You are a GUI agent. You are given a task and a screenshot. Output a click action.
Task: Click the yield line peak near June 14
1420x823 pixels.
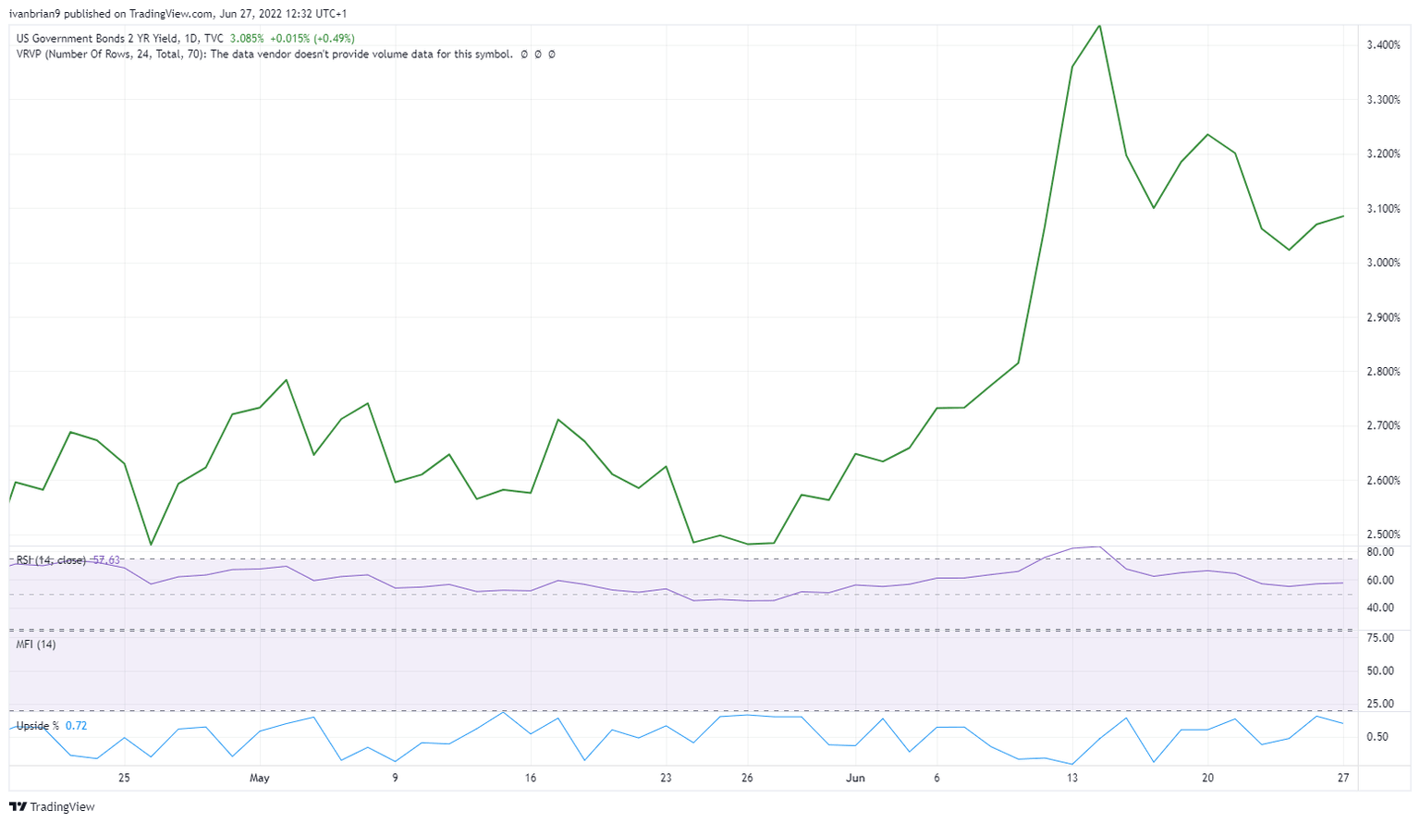1099,26
